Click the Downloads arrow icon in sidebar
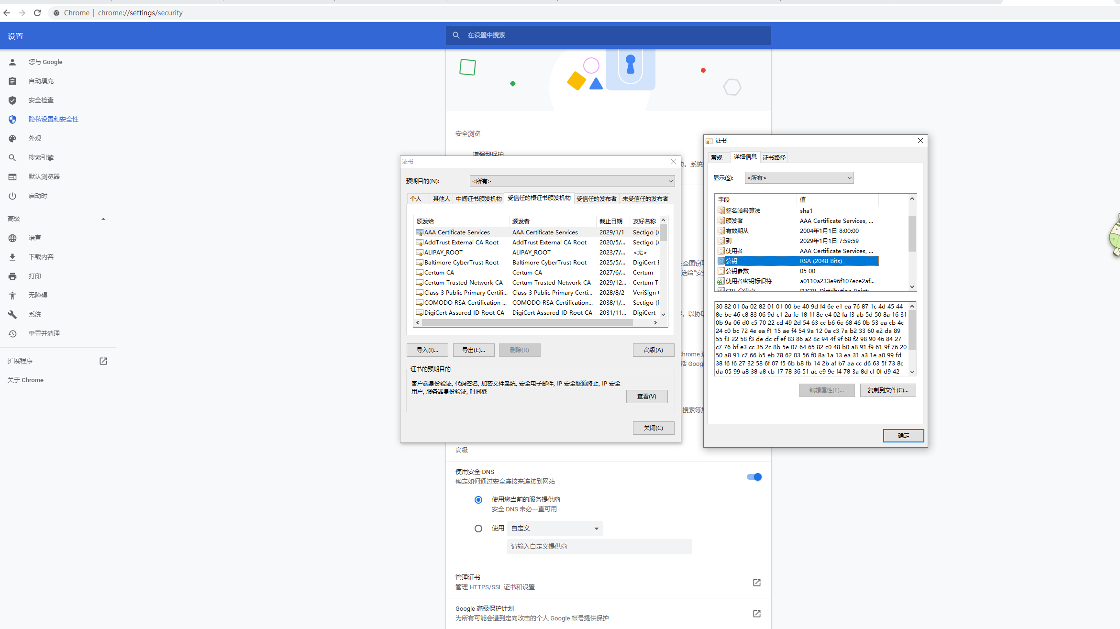Viewport: 1120px width, 629px height. click(x=12, y=257)
